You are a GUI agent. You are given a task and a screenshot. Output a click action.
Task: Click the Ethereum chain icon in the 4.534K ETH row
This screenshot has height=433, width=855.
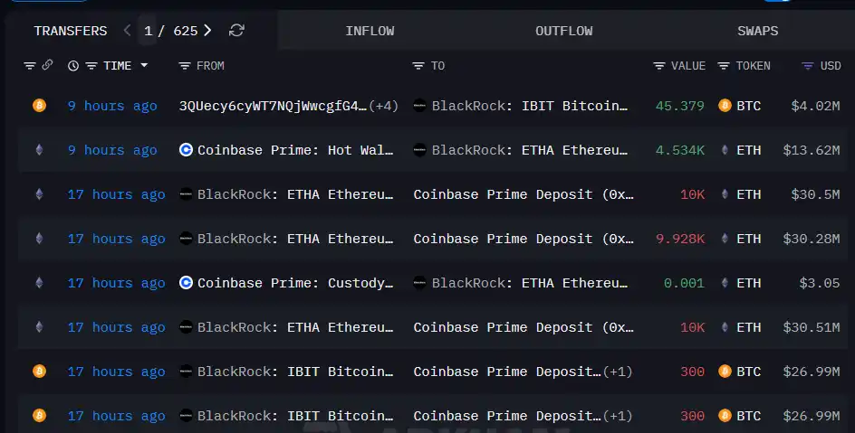click(x=39, y=149)
